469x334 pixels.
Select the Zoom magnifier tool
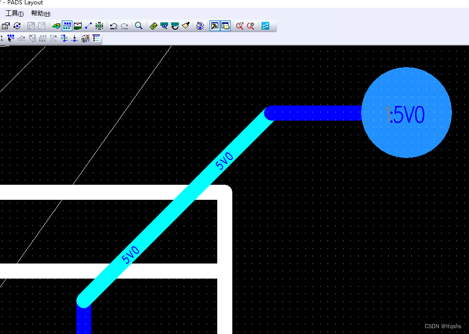click(138, 26)
